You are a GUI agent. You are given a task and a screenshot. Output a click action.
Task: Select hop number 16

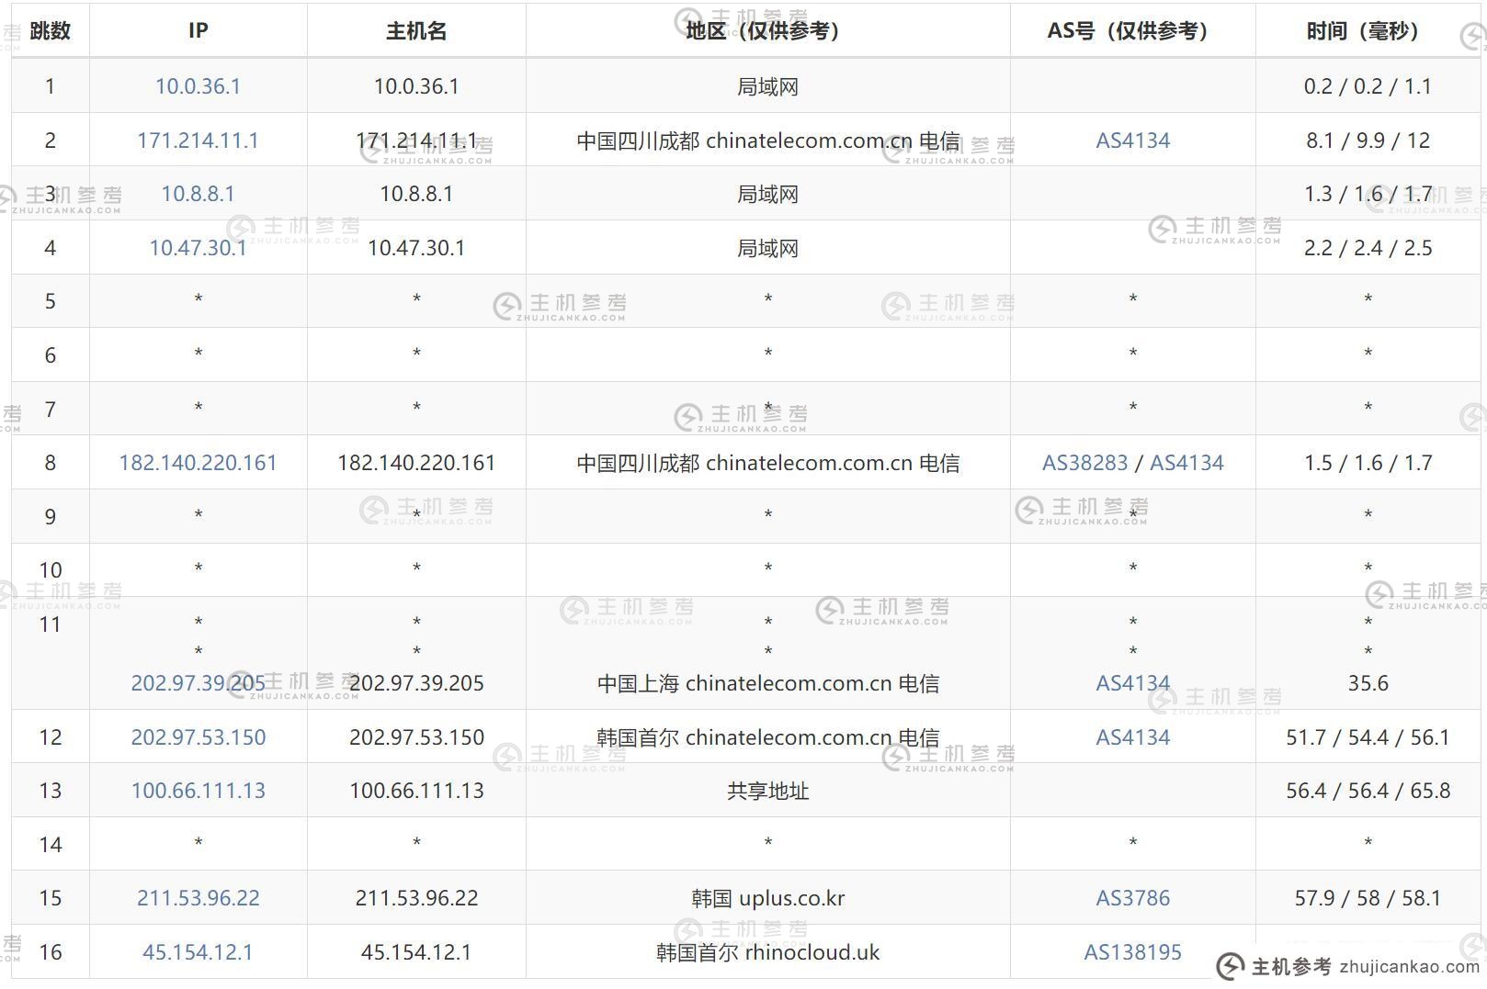pos(50,952)
